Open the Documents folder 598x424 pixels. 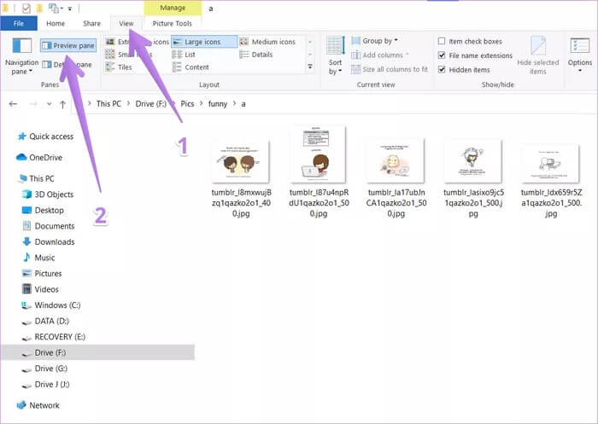click(x=49, y=226)
